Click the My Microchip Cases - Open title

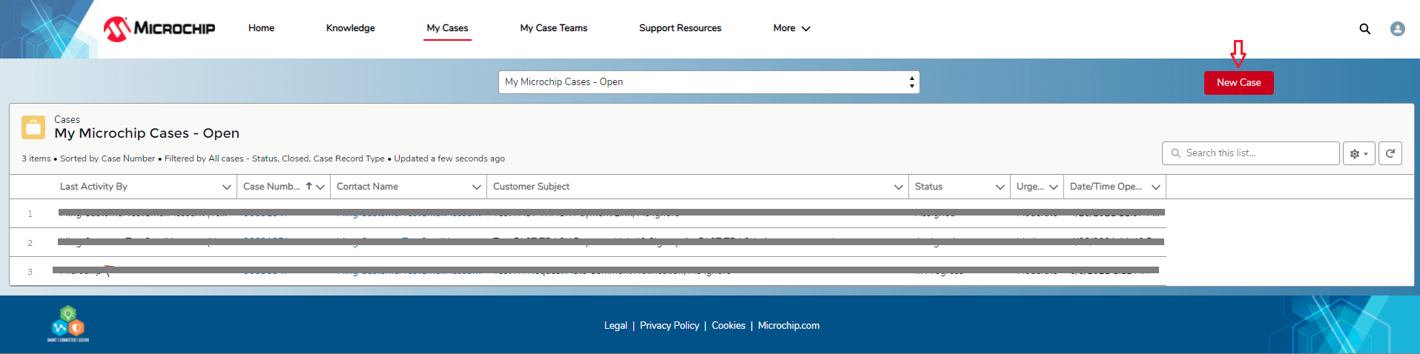[x=147, y=133]
